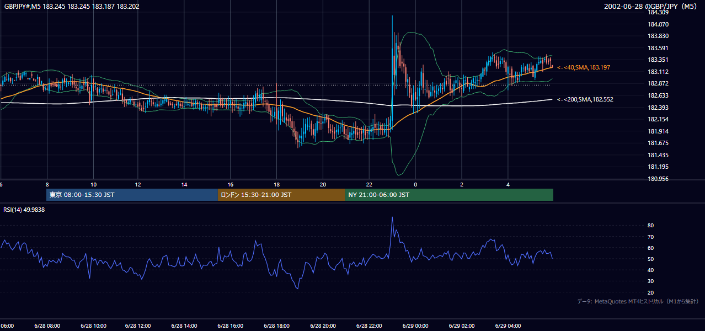Select the 184.070 price axis label
The height and width of the screenshot is (331, 705).
pyautogui.click(x=658, y=24)
